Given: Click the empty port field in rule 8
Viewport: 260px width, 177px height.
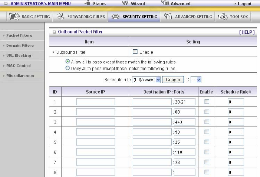Looking at the screenshot, I should (185, 172).
